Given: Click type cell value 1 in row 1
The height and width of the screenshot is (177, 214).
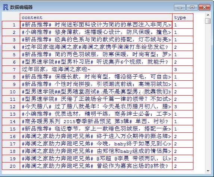Looking at the screenshot, I should 183,25.
